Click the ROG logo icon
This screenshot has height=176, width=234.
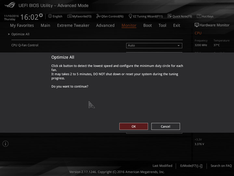tap(10, 5)
